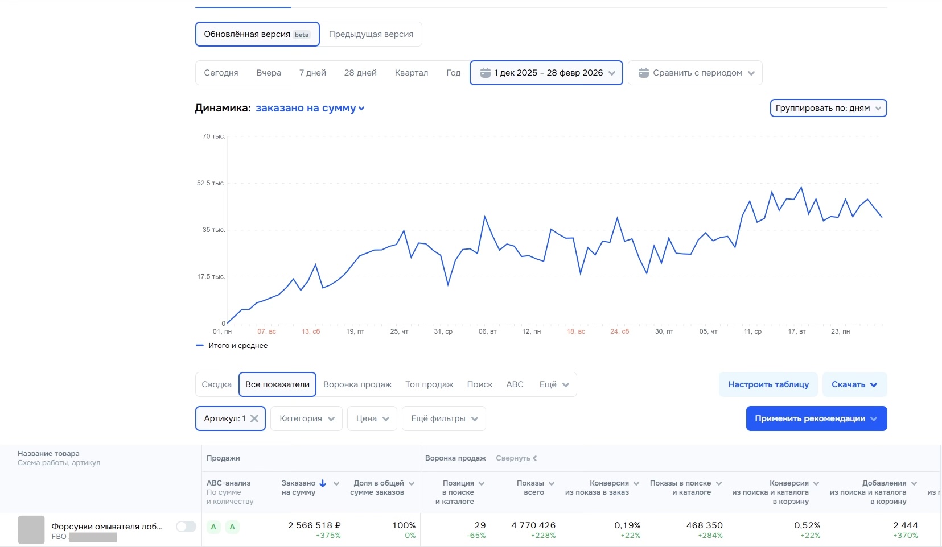
Task: Open the Цена filter
Action: (x=372, y=418)
